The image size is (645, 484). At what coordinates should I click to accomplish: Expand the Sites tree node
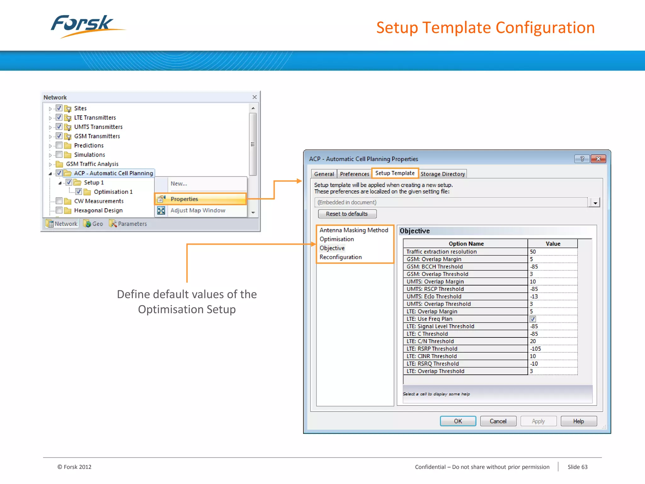[x=50, y=109]
